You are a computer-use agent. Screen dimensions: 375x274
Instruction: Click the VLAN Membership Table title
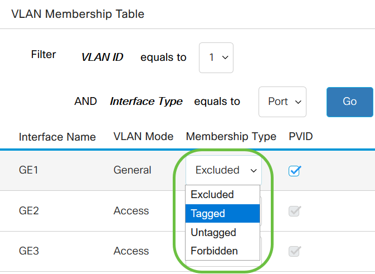[x=77, y=15]
